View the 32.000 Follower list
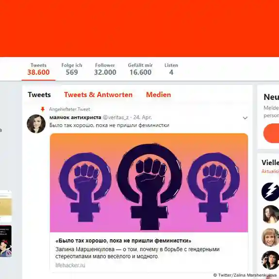Image resolution: width=279 pixels, height=279 pixels. coord(105,69)
